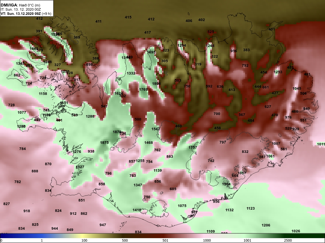Click the '1769' height value

point(143,89)
